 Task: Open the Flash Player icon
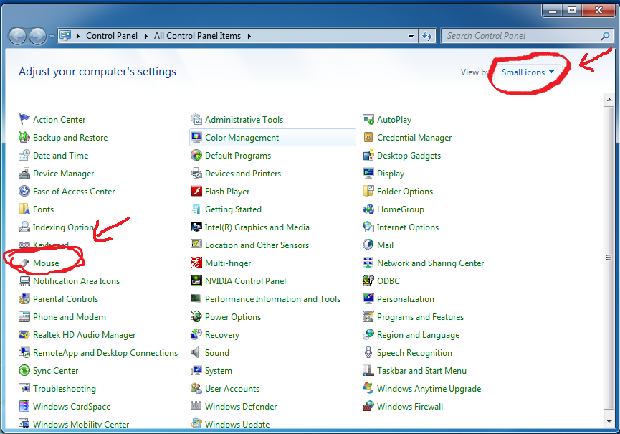196,191
